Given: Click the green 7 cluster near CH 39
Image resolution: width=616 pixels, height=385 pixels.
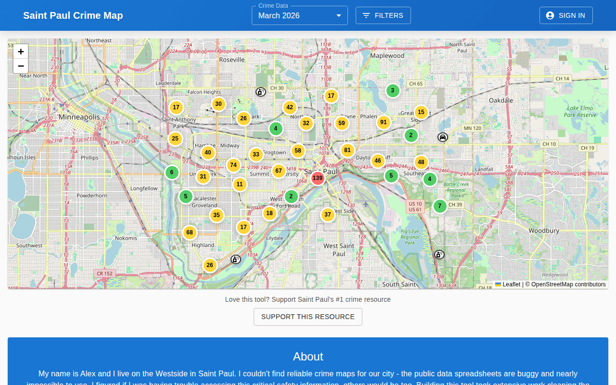Looking at the screenshot, I should click(439, 206).
